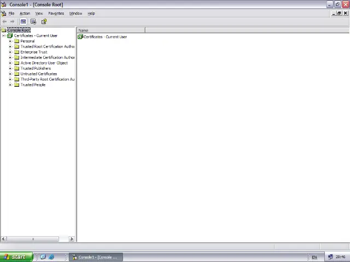This screenshot has width=350, height=262.
Task: Click the tree pane horizontal scrollbar thumb
Action: pyautogui.click(x=33, y=239)
